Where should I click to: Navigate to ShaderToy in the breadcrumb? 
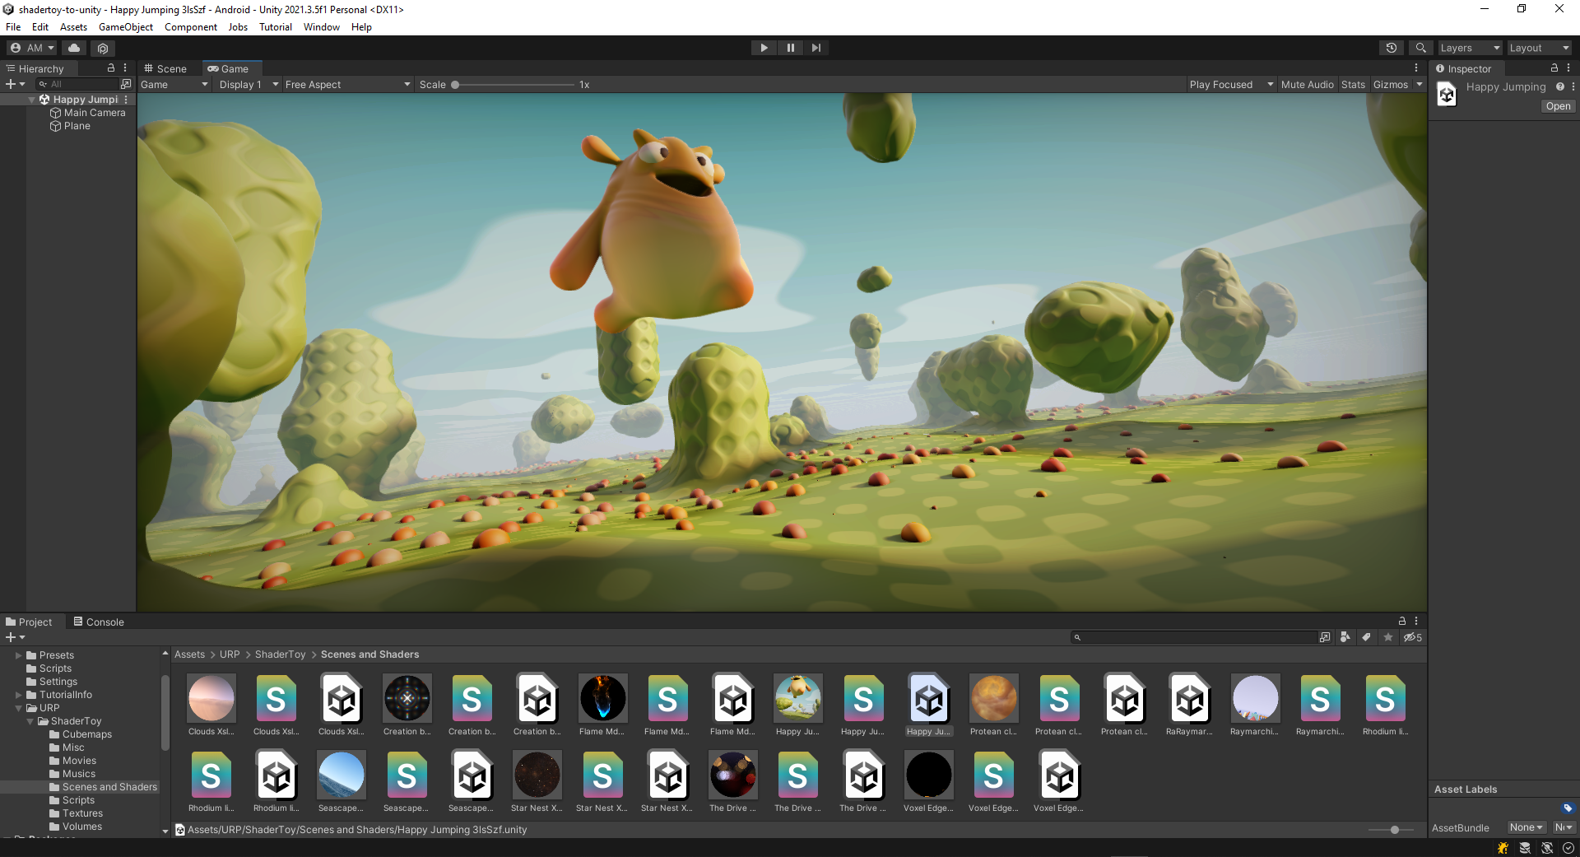(x=280, y=654)
